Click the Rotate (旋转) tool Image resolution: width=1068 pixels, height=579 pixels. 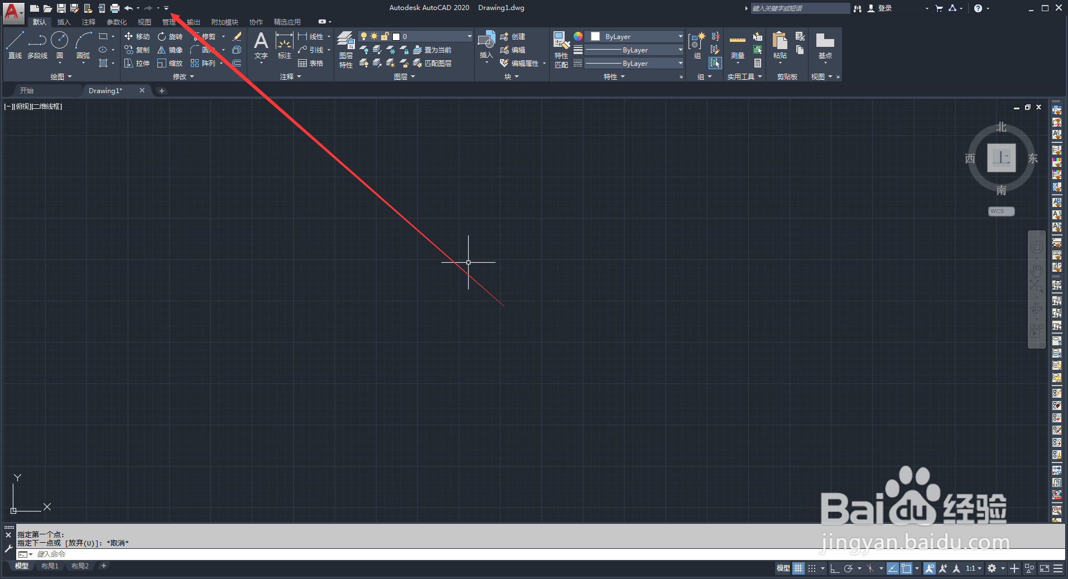pyautogui.click(x=170, y=36)
